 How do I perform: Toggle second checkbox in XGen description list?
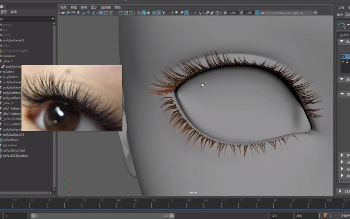point(343,62)
